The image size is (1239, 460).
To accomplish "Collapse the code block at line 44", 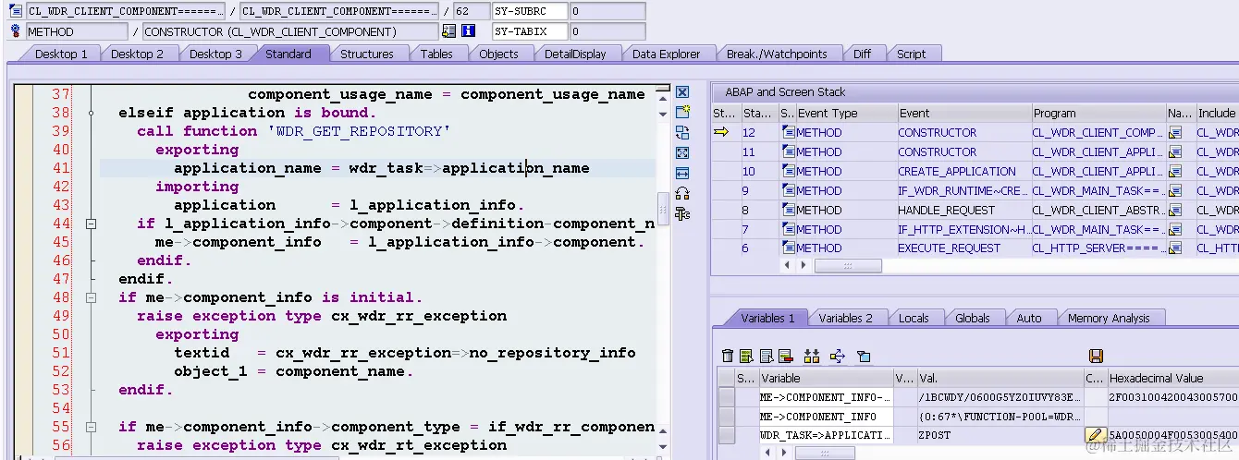I will pyautogui.click(x=91, y=224).
